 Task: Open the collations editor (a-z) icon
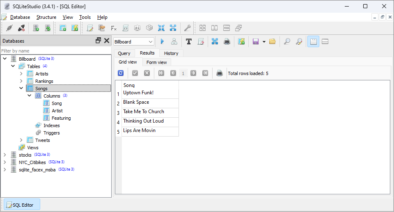[137, 28]
